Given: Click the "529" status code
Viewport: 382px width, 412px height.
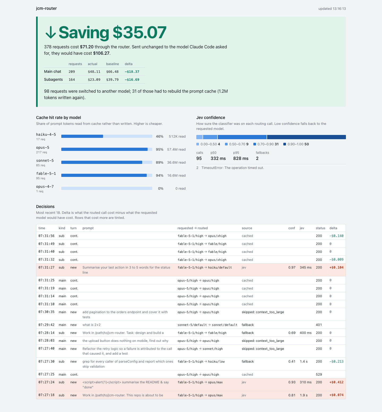Looking at the screenshot, I should (x=319, y=375).
